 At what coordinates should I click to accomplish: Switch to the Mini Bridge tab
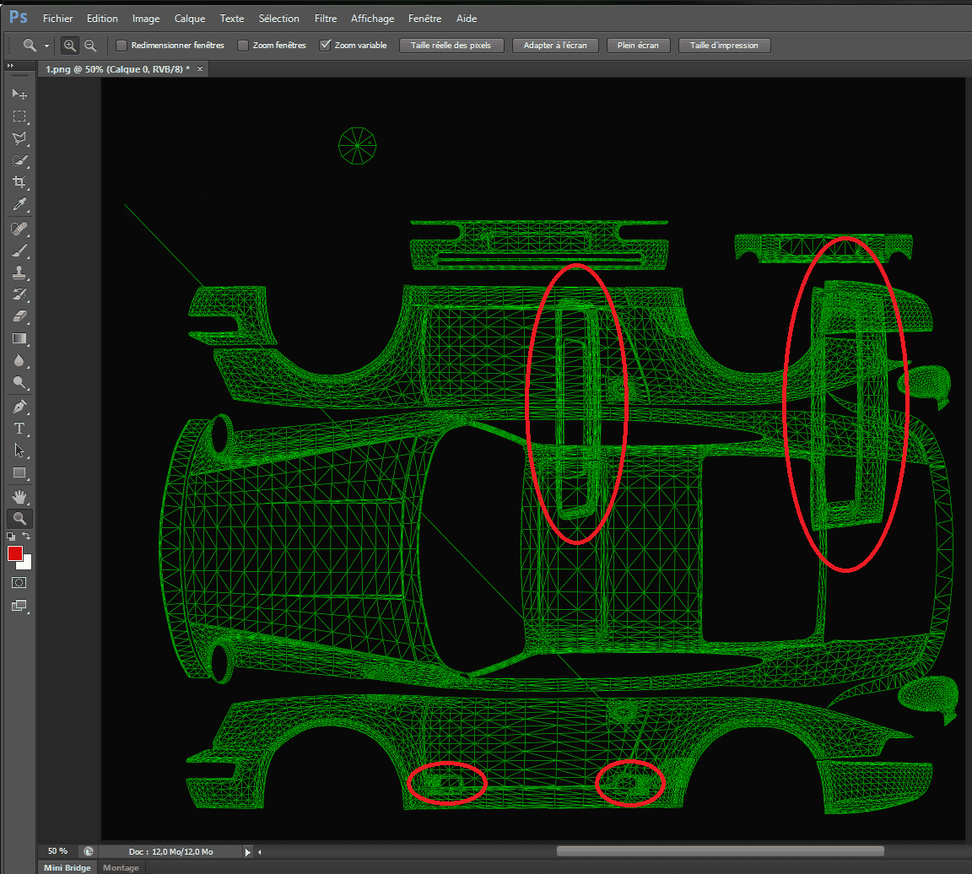(67, 868)
